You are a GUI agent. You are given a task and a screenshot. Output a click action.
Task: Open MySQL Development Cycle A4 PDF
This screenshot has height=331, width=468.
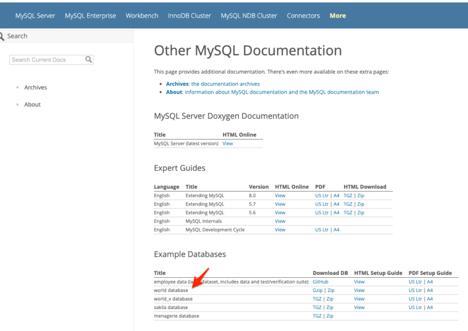pos(336,229)
